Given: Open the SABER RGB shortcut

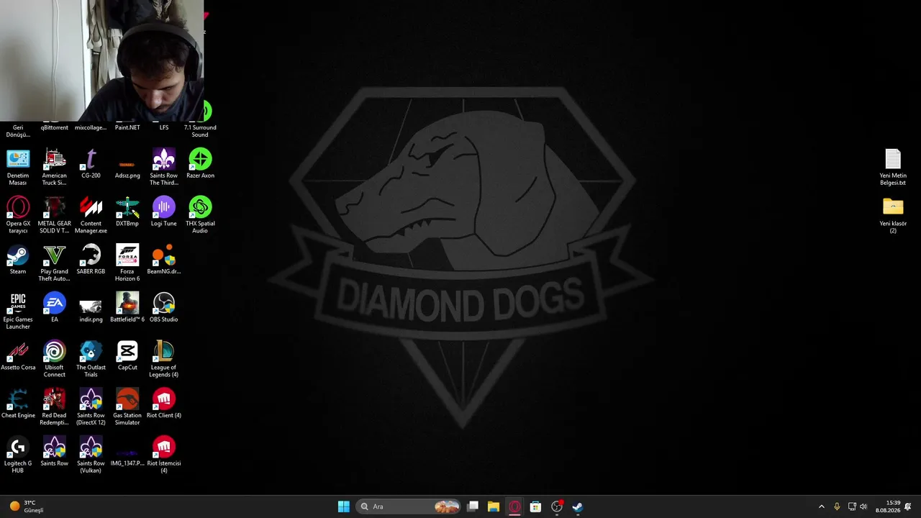Looking at the screenshot, I should click(x=91, y=260).
